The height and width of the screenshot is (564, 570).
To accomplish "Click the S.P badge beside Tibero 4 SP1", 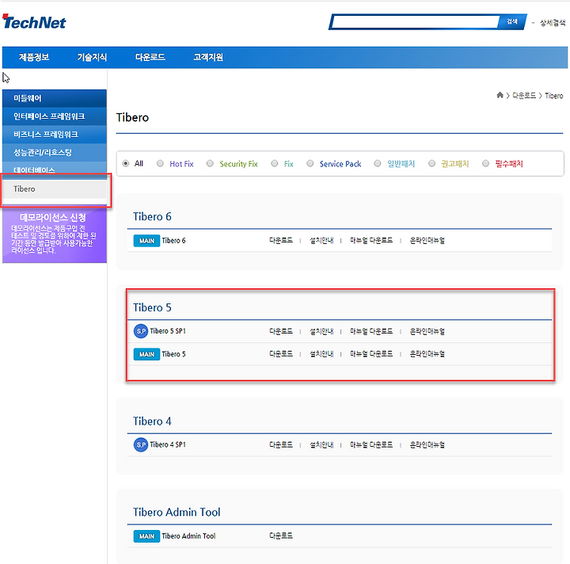I will click(x=141, y=444).
